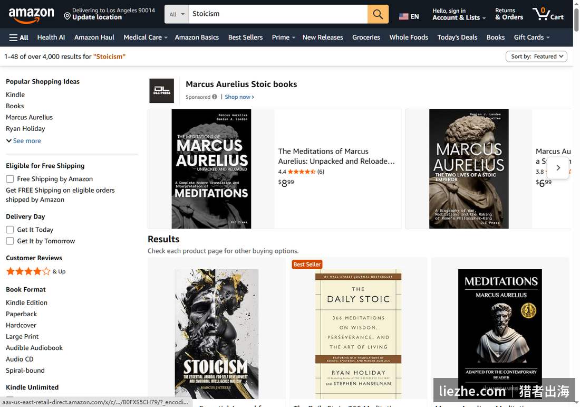Open Today's Deals nav item
The height and width of the screenshot is (407, 580).
coord(457,37)
